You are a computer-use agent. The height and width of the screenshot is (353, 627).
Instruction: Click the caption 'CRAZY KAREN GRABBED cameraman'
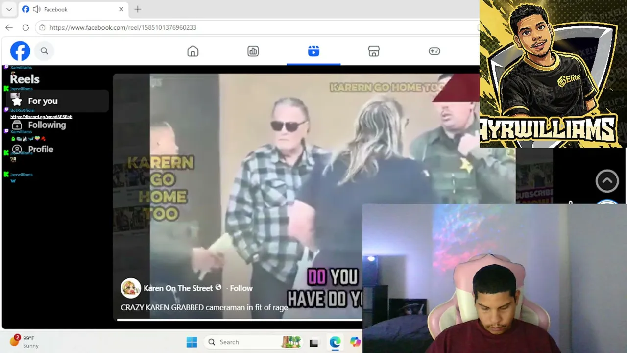point(204,307)
